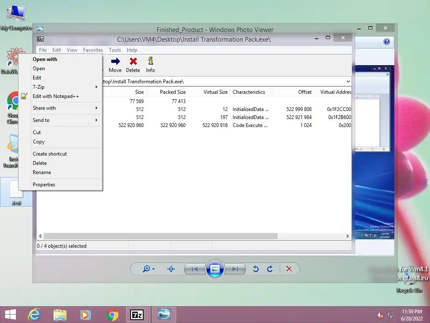Click the network tray icon
The height and width of the screenshot is (323, 430).
(391, 315)
